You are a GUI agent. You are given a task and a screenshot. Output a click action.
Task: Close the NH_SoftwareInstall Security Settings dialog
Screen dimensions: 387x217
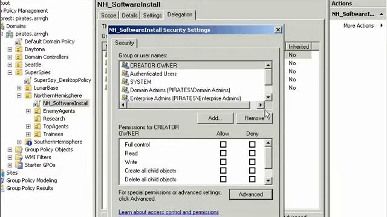click(278, 30)
